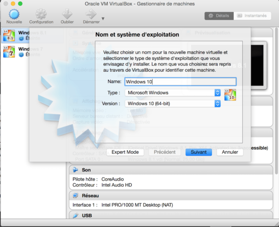Click the CoreAudio host driver text
This screenshot has width=279, height=227.
113,179
